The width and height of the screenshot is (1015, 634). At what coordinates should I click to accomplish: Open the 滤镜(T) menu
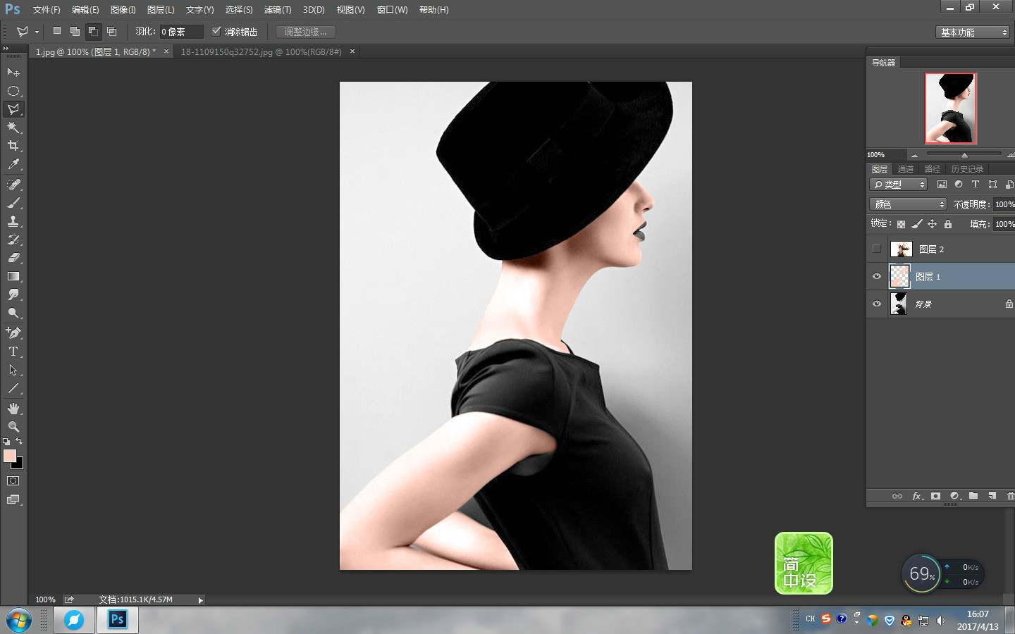point(277,10)
